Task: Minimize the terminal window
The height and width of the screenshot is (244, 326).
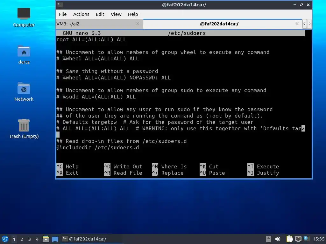Action: click(295, 4)
